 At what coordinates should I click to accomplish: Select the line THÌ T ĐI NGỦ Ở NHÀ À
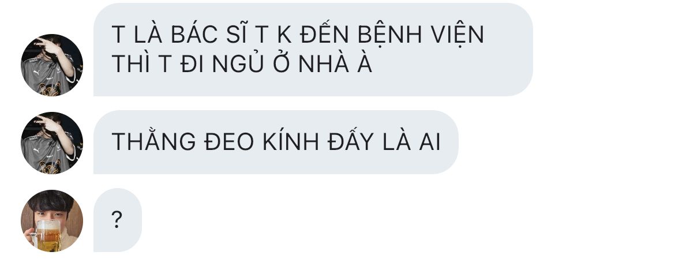[x=242, y=65]
